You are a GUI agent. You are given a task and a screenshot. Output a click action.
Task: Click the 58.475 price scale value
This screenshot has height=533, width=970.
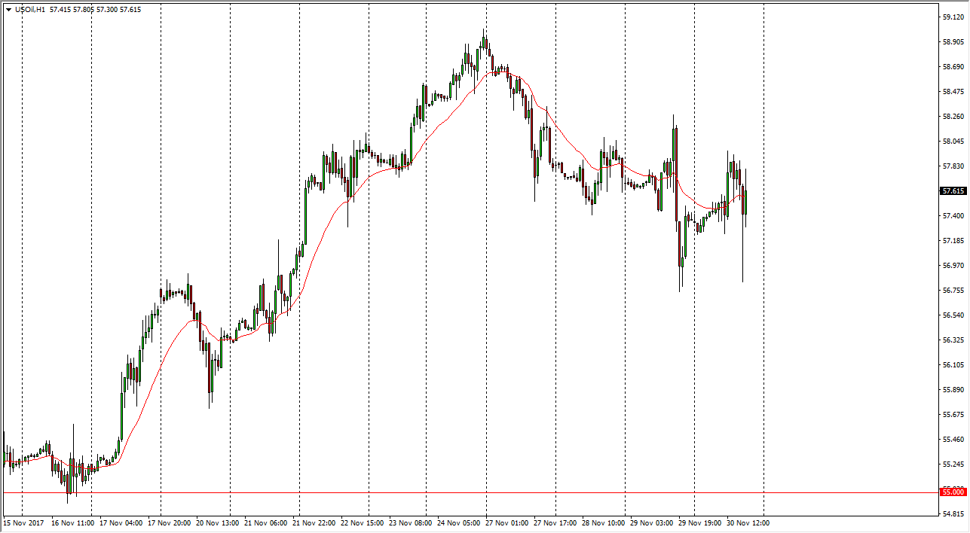click(953, 92)
